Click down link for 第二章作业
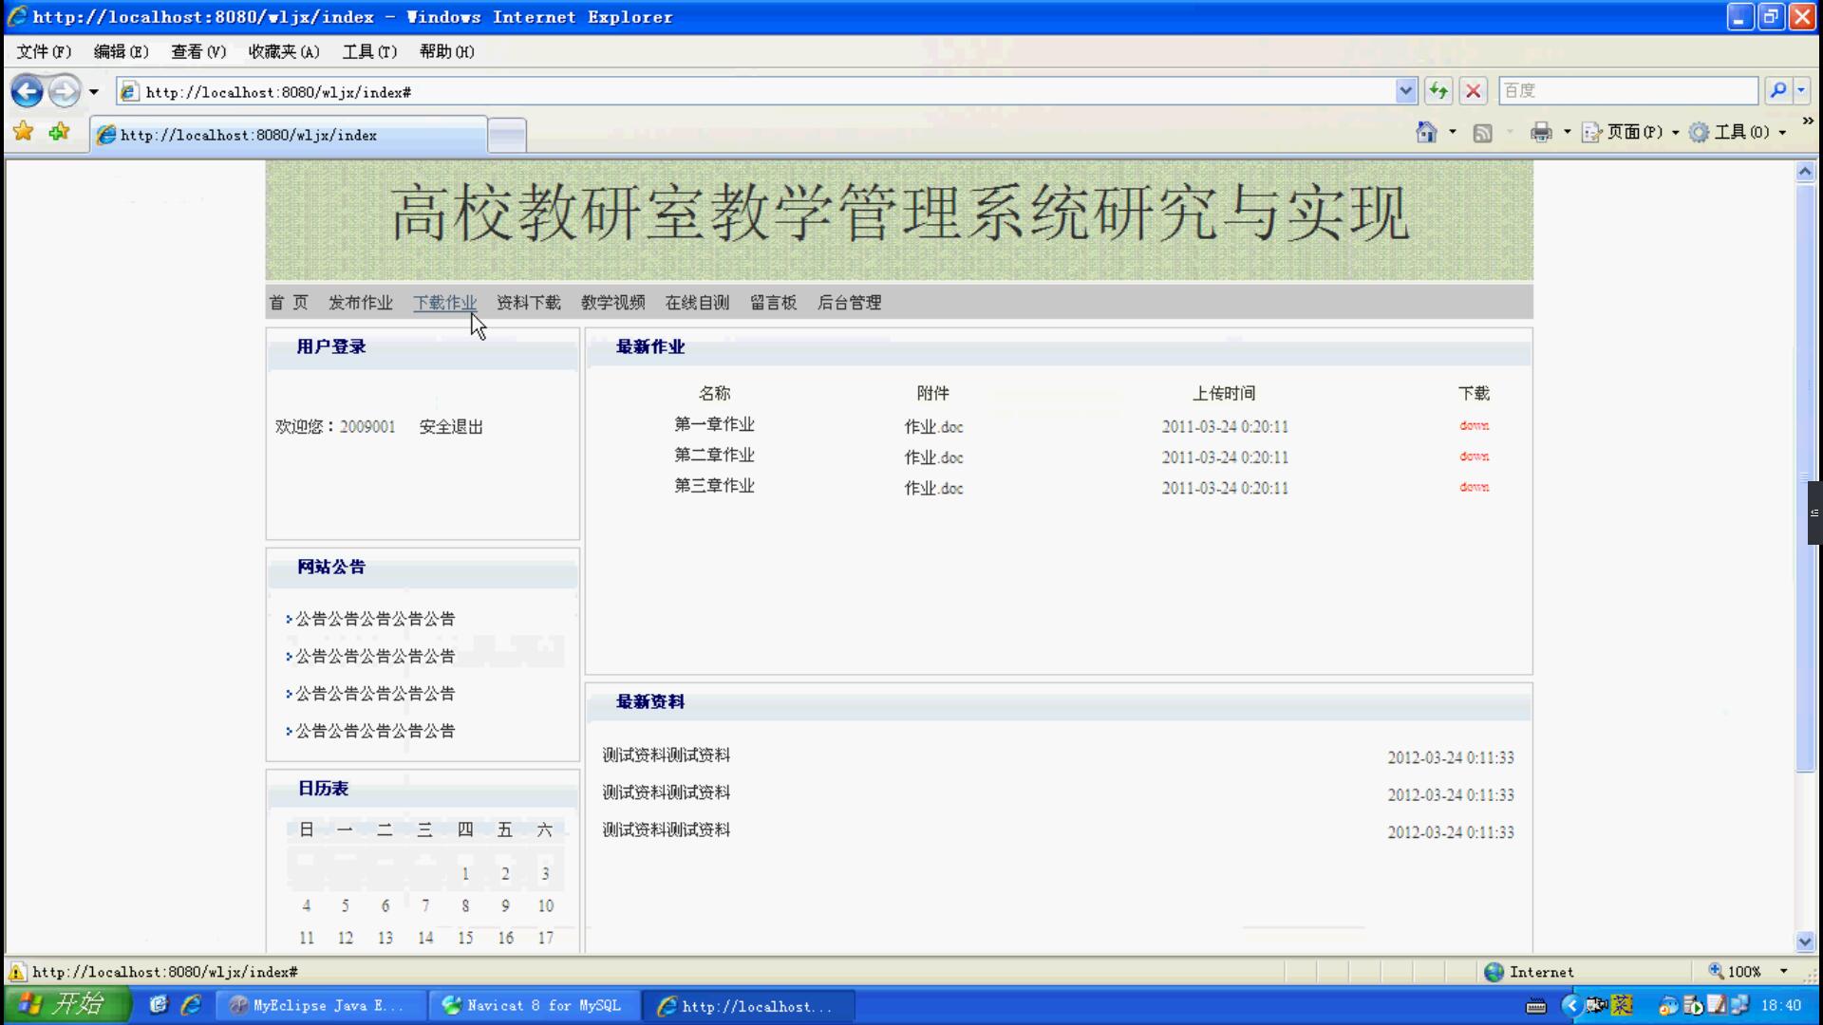The height and width of the screenshot is (1025, 1823). 1475,457
